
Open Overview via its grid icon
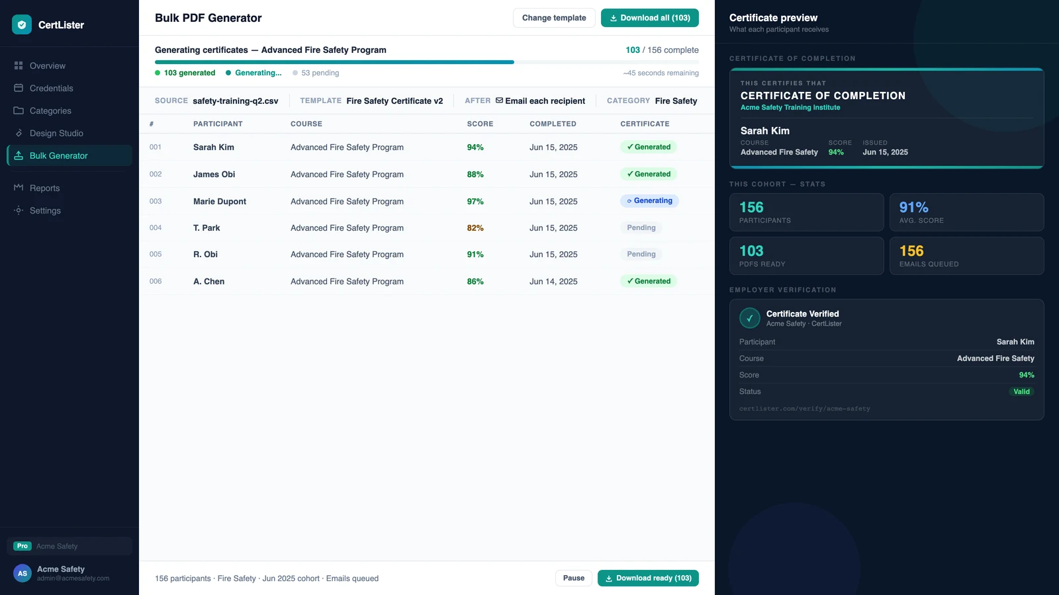[19, 65]
